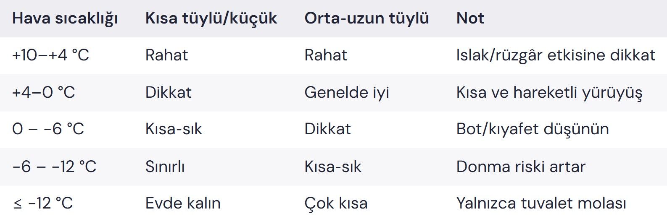Click the 'Yalnızca tuvalet molası' note
This screenshot has height=219, width=667.
click(541, 203)
